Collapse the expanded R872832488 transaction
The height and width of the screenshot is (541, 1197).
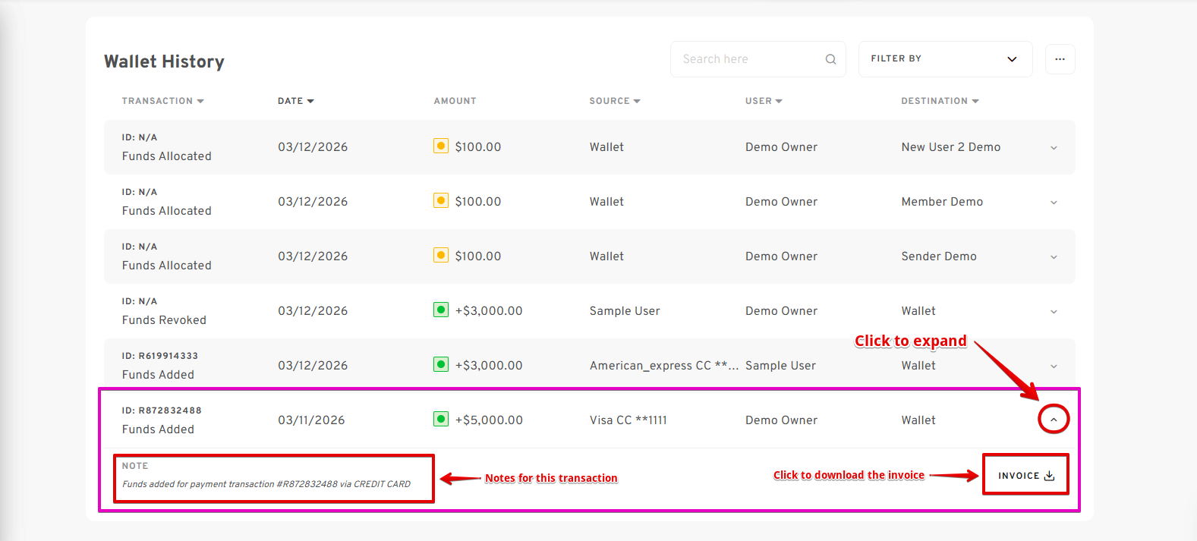1054,420
